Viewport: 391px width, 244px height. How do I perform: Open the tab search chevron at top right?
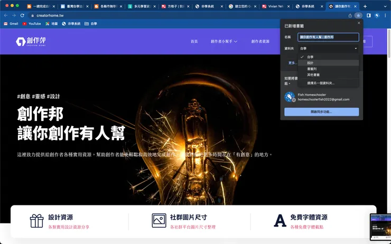click(386, 6)
